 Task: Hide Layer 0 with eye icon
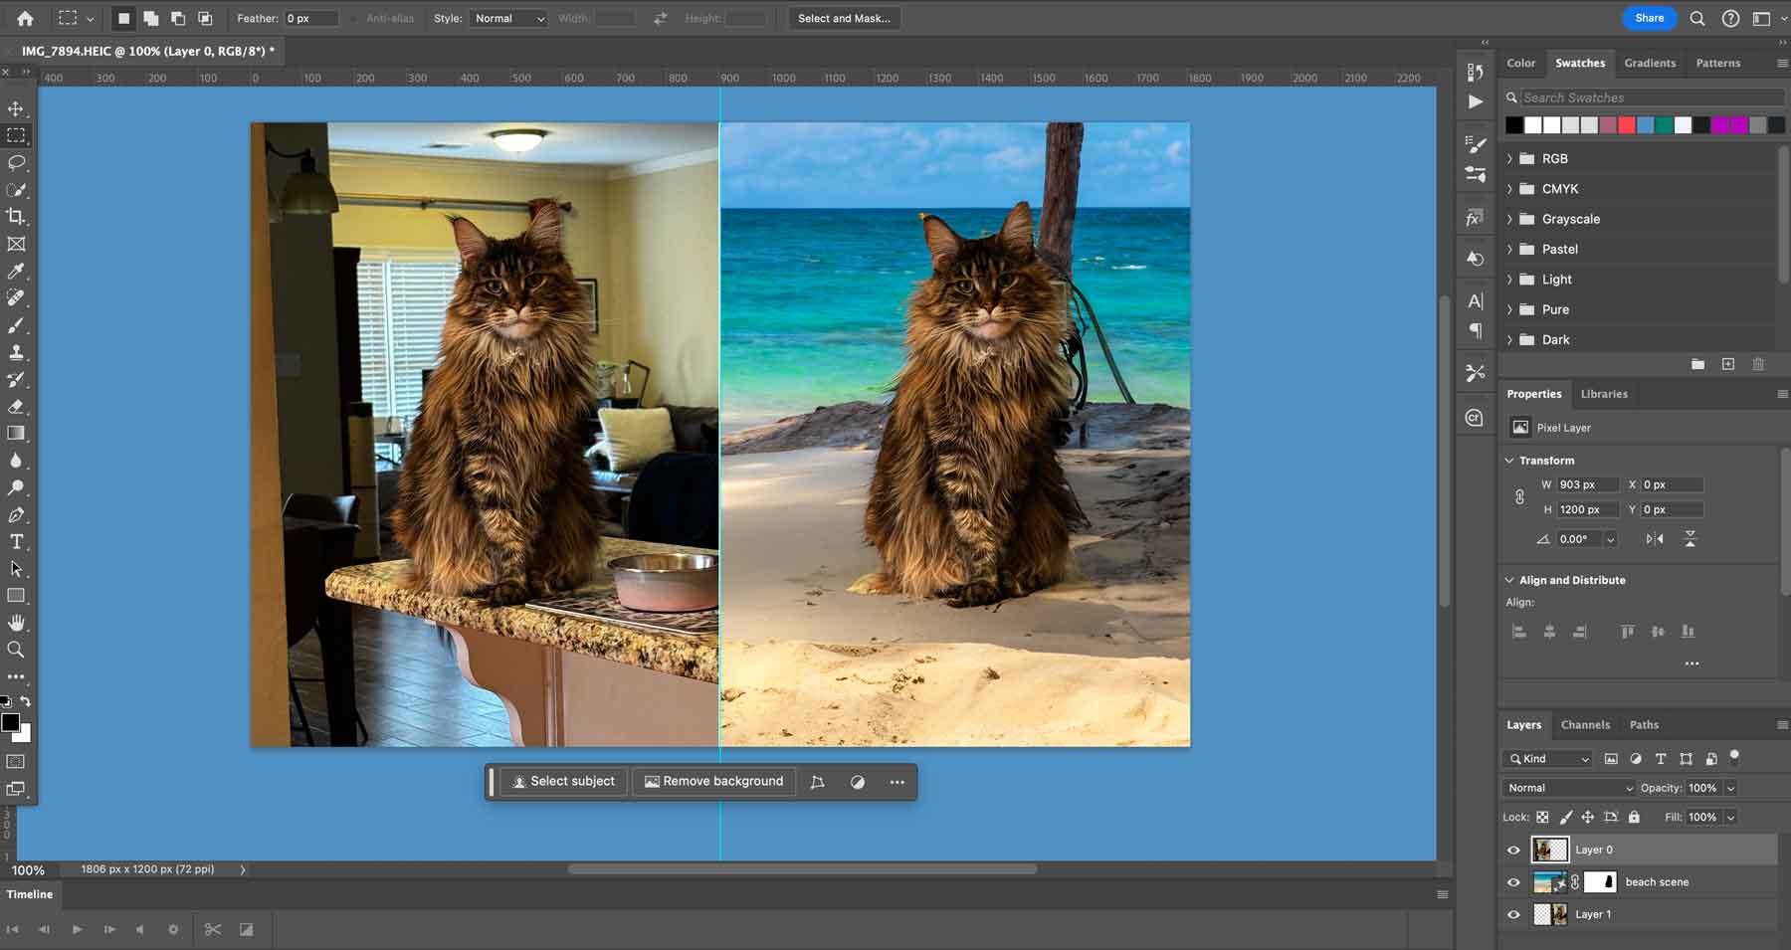[1513, 851]
